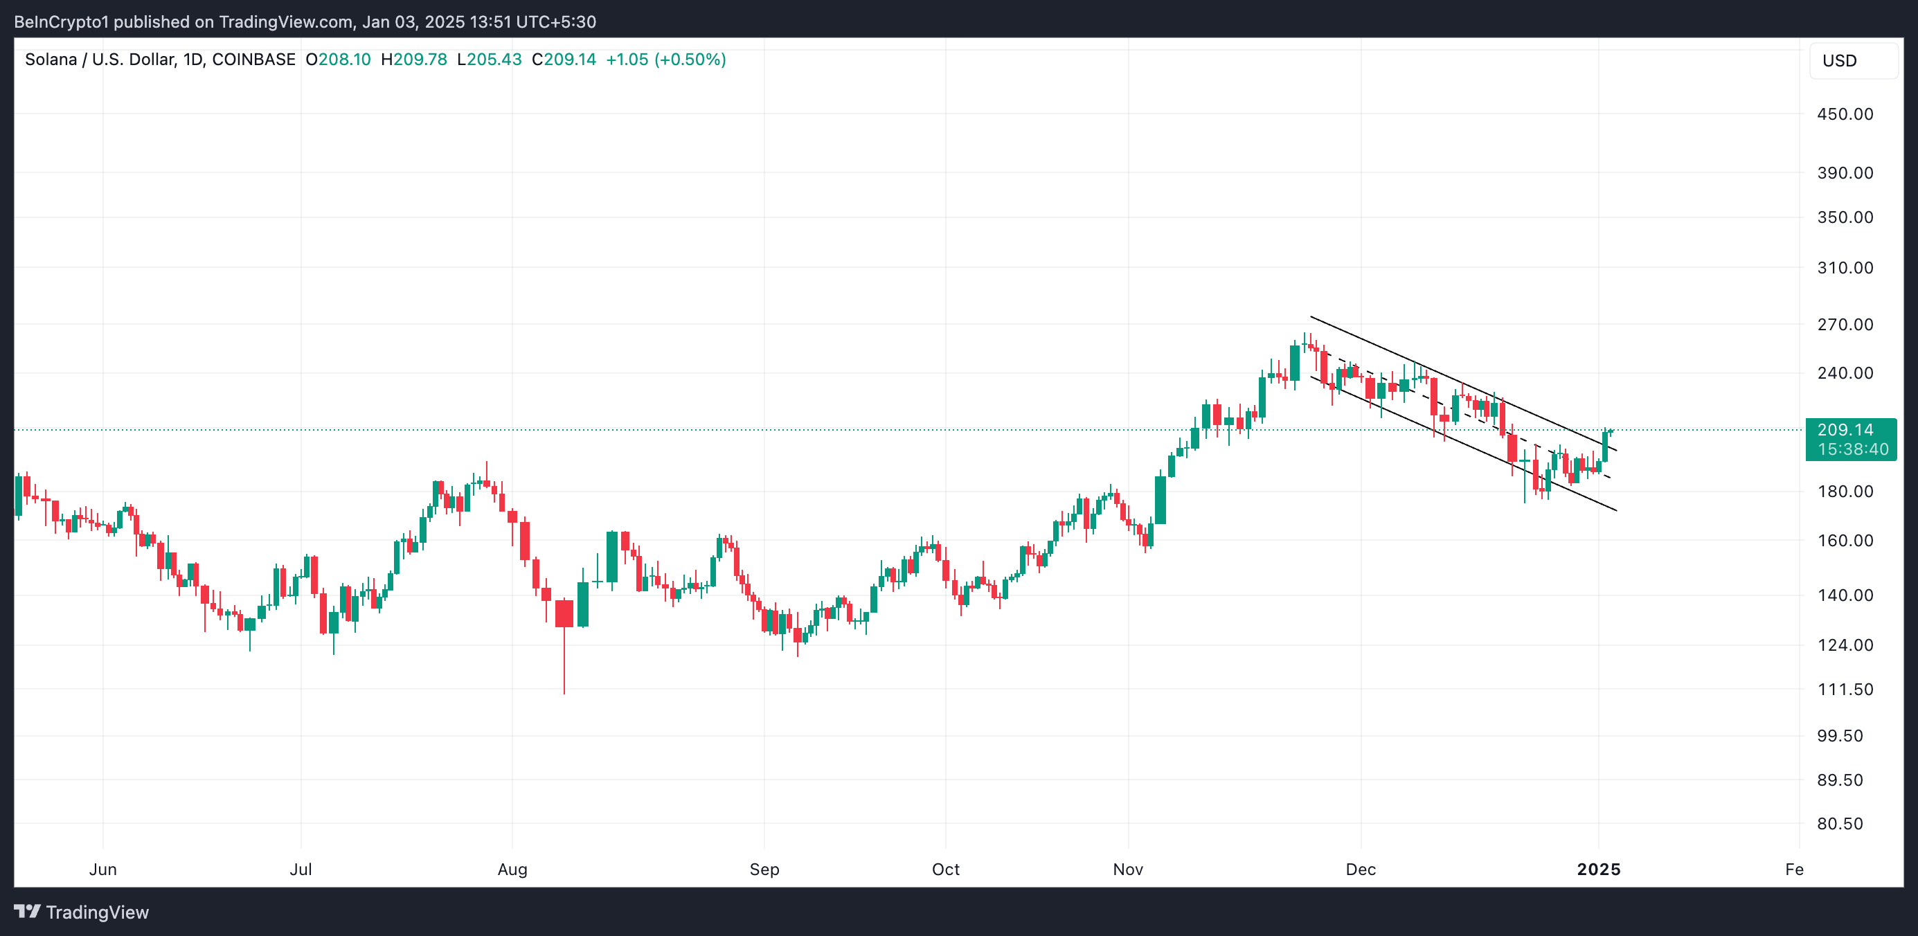
Task: Click the Sep label on time axis
Action: point(764,869)
